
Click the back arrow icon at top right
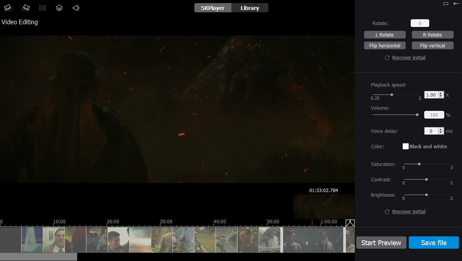(x=456, y=3)
